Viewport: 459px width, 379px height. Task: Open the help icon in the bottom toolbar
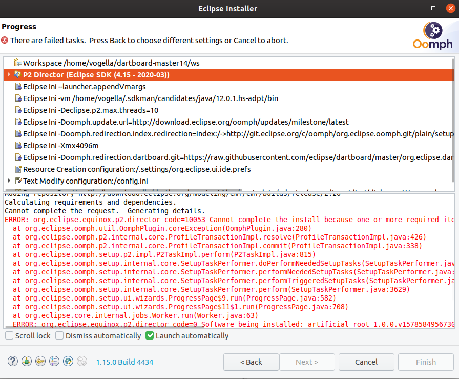13,361
